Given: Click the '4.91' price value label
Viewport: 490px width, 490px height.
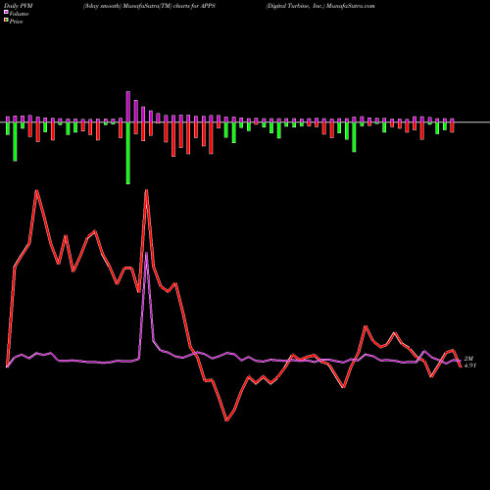Looking at the screenshot, I should [470, 366].
